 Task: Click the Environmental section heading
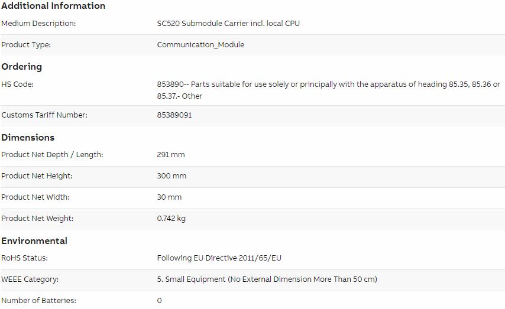click(x=34, y=241)
